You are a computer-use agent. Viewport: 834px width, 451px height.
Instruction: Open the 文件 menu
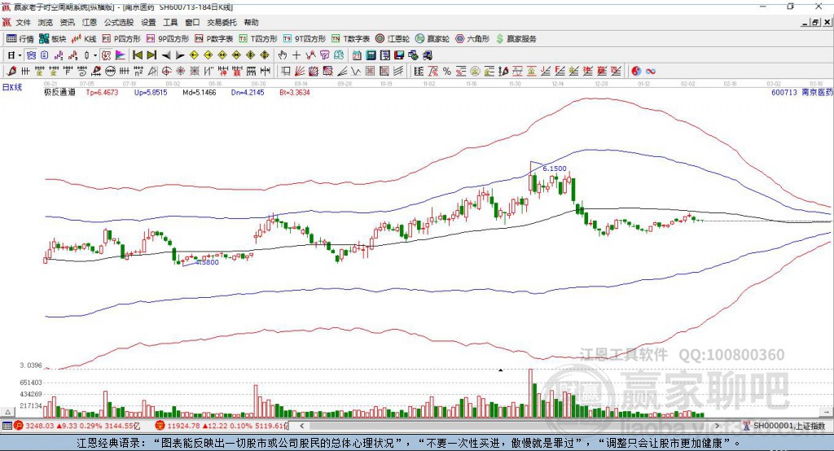[24, 22]
